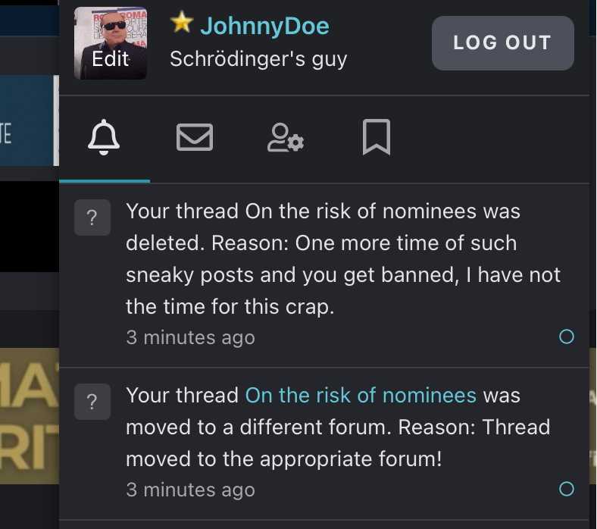Image resolution: width=597 pixels, height=529 pixels.
Task: Toggle read status of deleted-thread notification
Action: coord(566,336)
